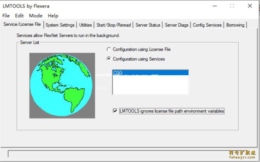Select the CGG service in the list

click(150, 72)
